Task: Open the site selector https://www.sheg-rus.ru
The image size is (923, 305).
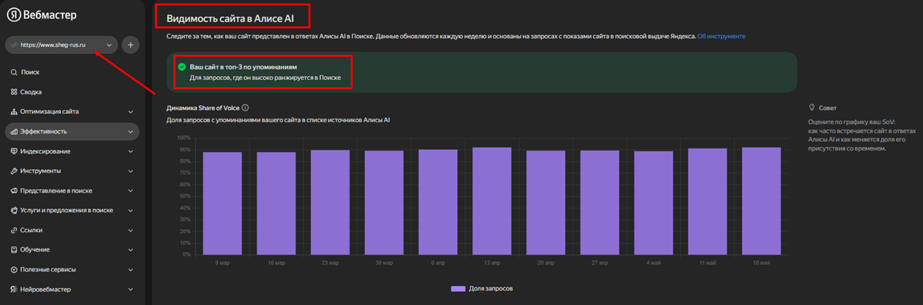Action: click(x=61, y=45)
